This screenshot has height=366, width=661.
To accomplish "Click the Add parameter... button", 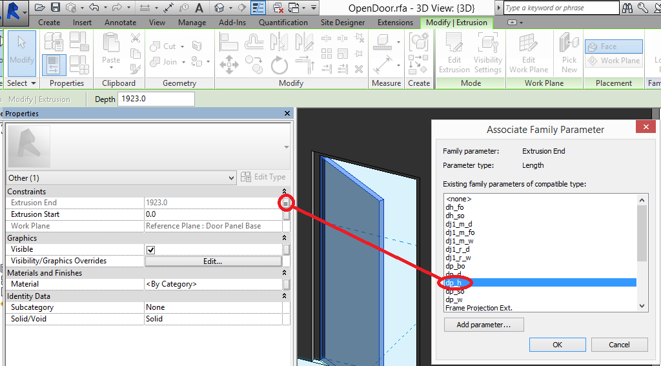I will coord(483,325).
